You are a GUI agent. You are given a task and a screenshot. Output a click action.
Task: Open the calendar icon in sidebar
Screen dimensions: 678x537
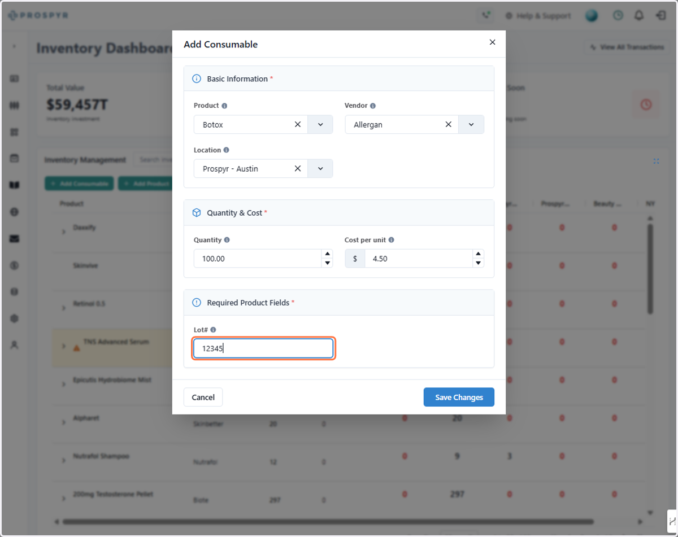pyautogui.click(x=15, y=159)
